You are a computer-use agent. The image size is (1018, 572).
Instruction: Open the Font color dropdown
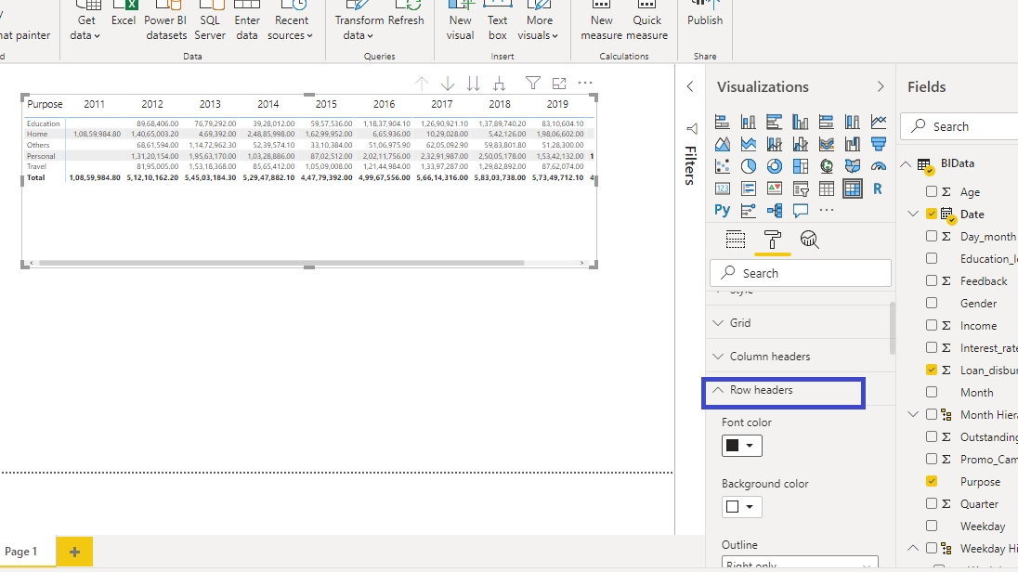tap(741, 446)
